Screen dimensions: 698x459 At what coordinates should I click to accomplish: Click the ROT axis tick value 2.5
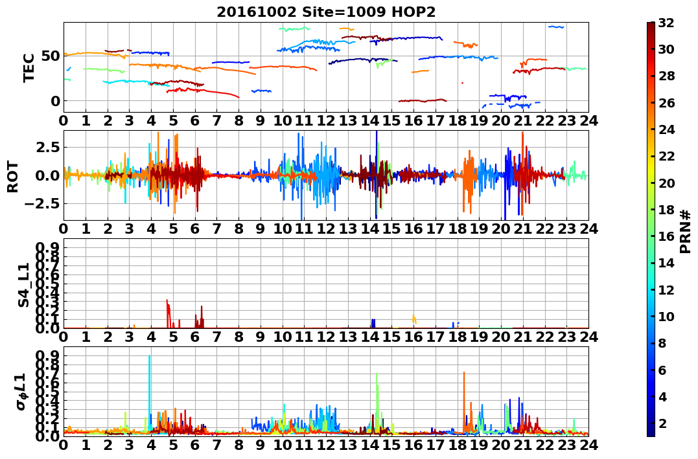[x=49, y=147]
